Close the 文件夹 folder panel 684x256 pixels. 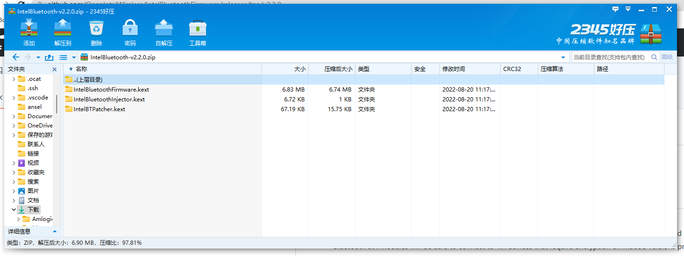54,69
